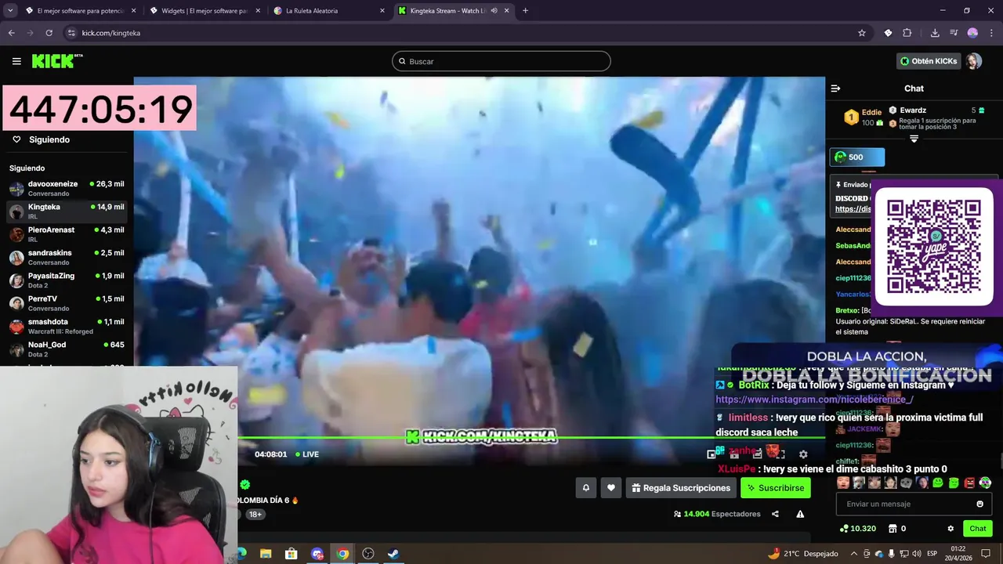Click the address bar URL kick.com/kingteka
Viewport: 1003px width, 564px height.
(110, 33)
